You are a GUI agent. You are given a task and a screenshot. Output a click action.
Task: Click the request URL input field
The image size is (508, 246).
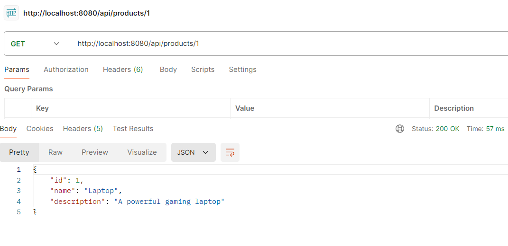click(285, 44)
